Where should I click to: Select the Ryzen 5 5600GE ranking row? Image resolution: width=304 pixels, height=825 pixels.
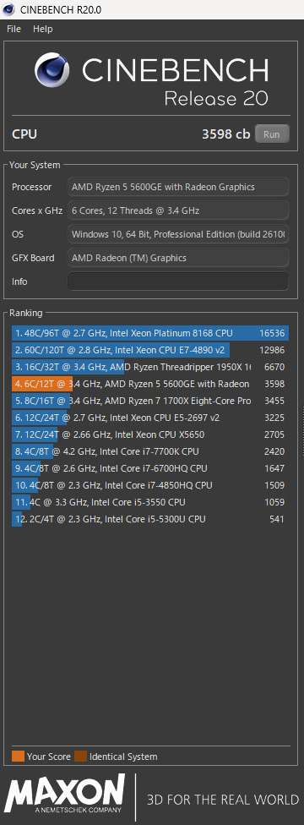point(150,384)
